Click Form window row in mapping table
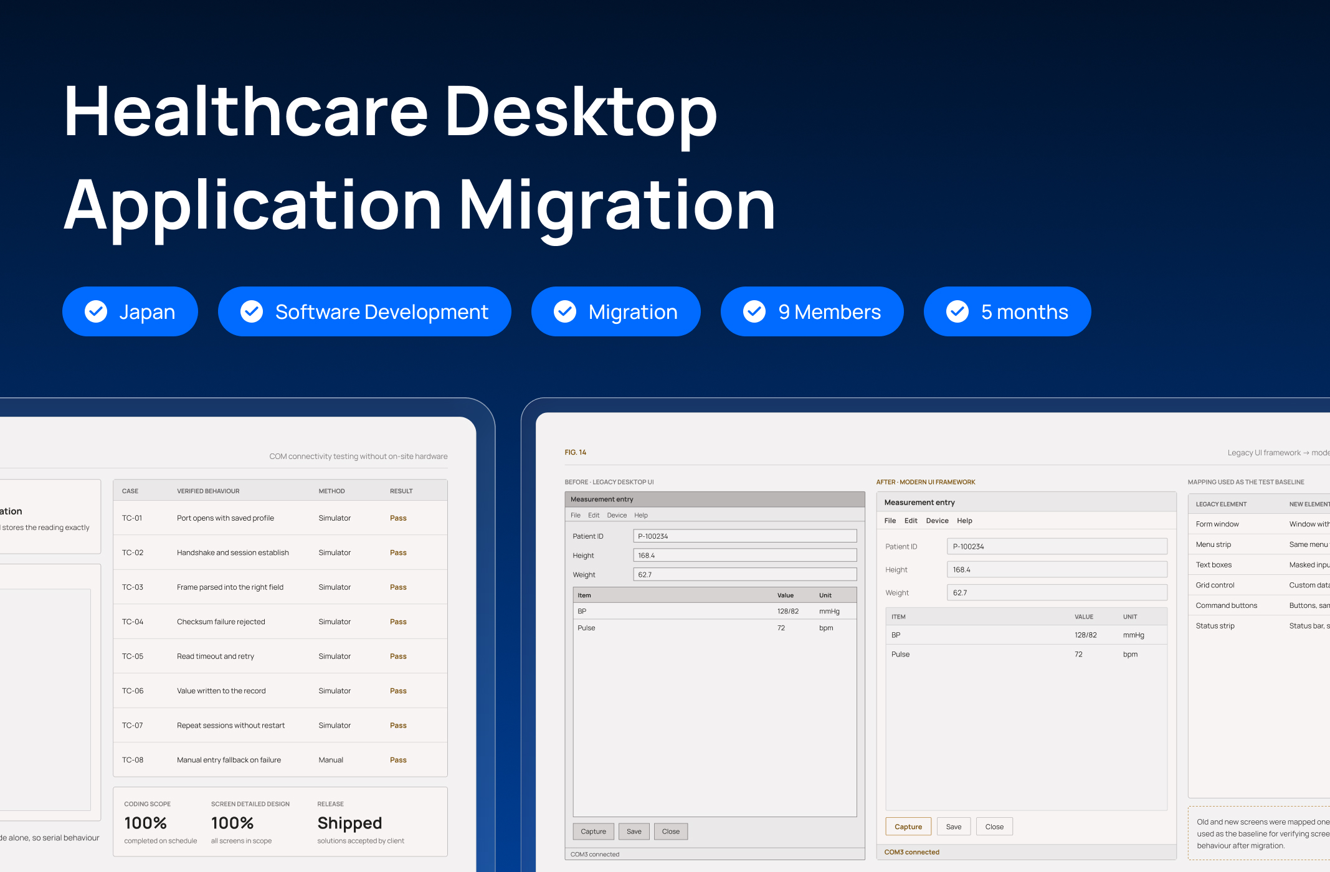Image resolution: width=1330 pixels, height=872 pixels. click(x=1259, y=524)
